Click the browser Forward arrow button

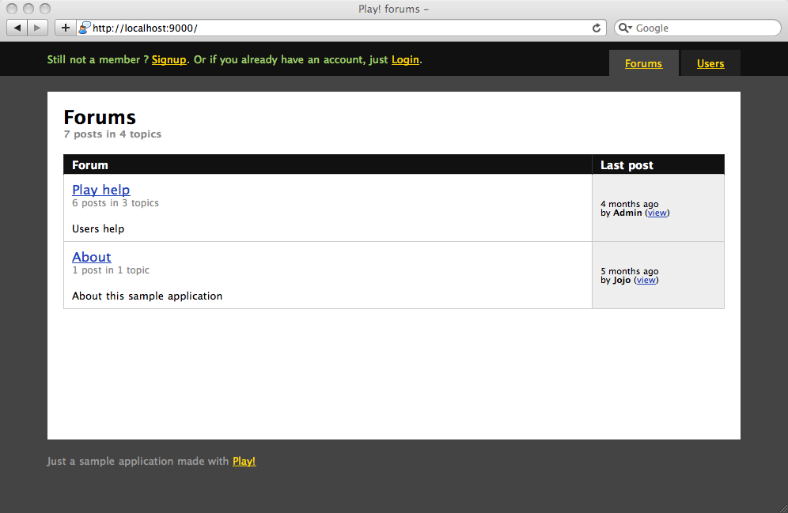click(38, 28)
